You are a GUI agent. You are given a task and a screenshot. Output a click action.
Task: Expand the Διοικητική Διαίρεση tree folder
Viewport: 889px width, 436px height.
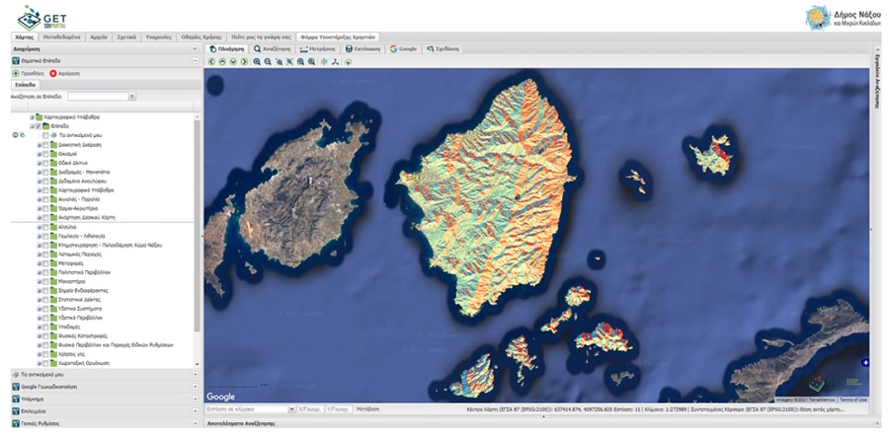pos(39,145)
